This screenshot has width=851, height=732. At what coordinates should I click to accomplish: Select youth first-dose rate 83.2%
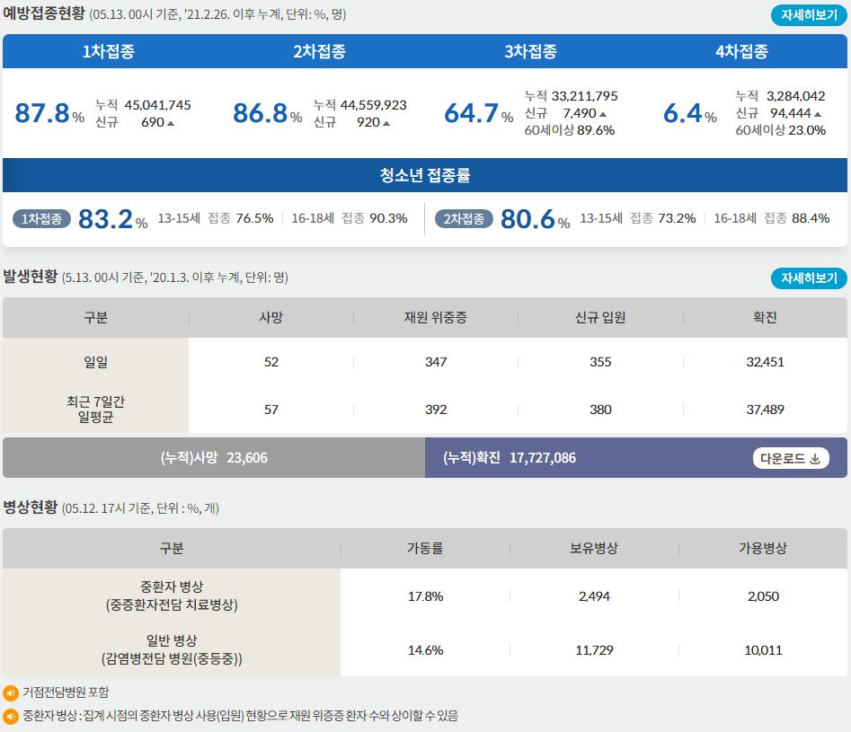point(112,219)
